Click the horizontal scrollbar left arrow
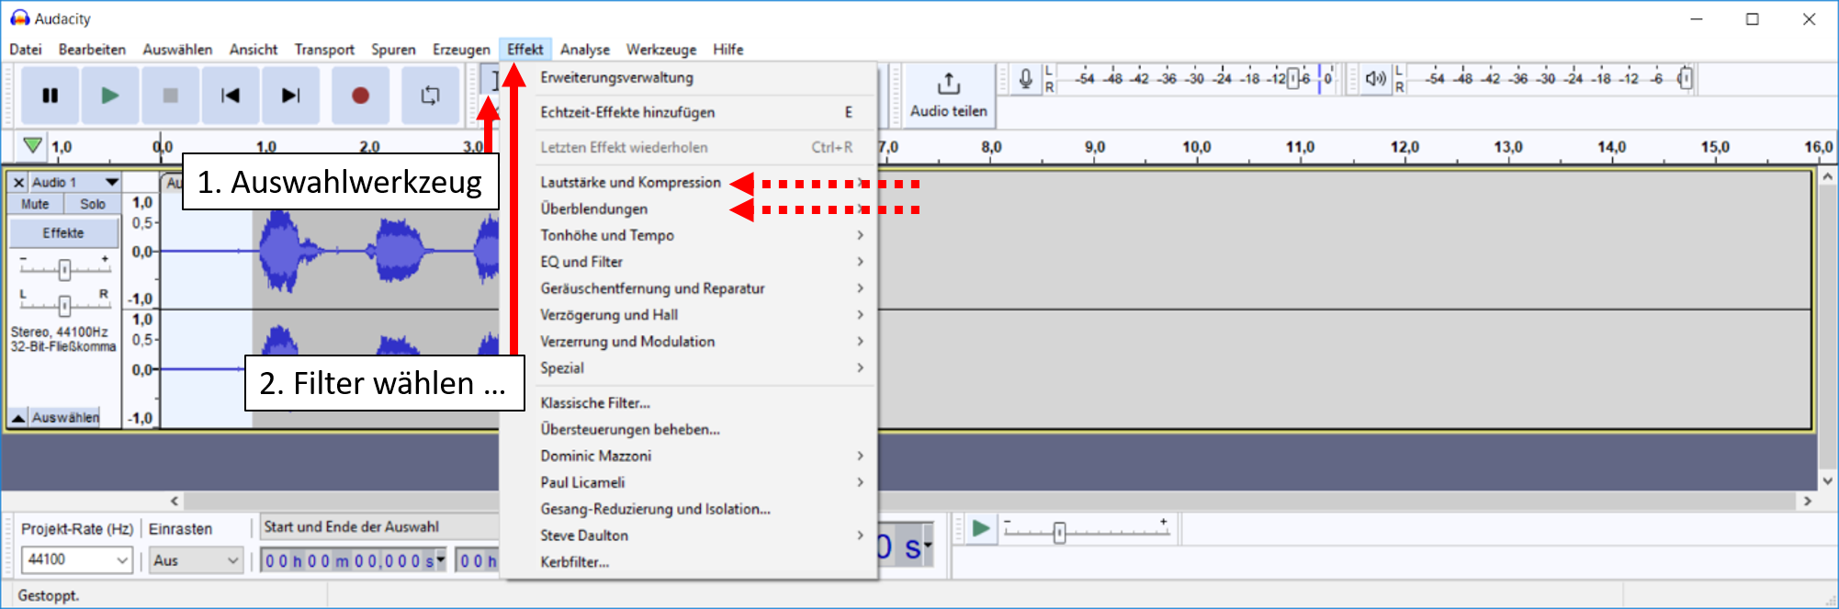Viewport: 1839px width, 609px height. click(175, 501)
